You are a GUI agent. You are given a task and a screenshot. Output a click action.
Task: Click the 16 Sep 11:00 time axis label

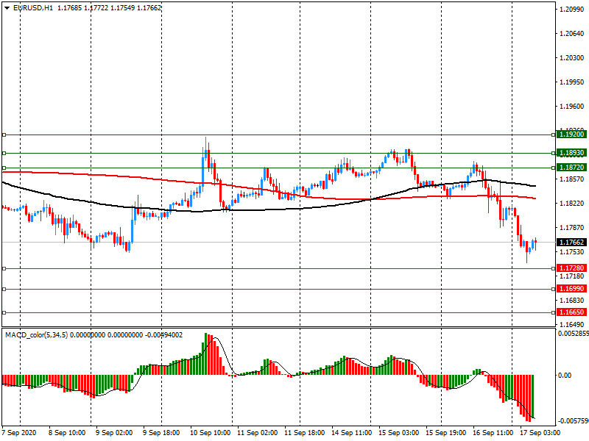coord(493,434)
